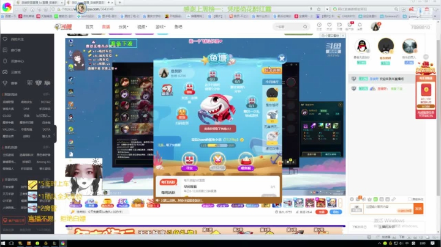441x247 pixels.
Task: Open 直播 live in Douyu nav
Action: point(106,27)
